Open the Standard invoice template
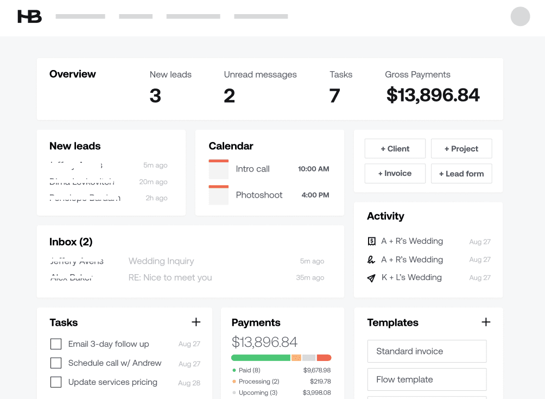This screenshot has width=545, height=399. pos(427,351)
